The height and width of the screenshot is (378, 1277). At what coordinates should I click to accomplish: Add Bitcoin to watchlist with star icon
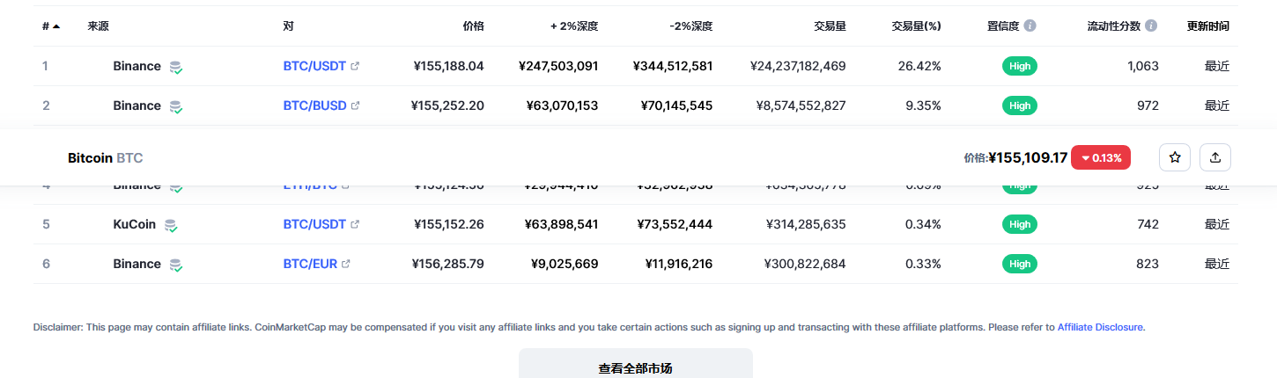tap(1175, 157)
